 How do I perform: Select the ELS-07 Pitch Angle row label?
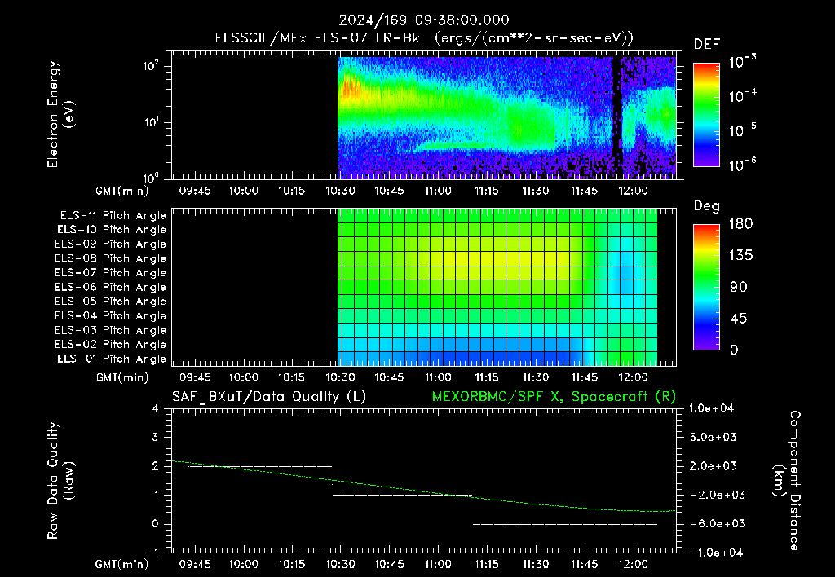click(x=110, y=272)
